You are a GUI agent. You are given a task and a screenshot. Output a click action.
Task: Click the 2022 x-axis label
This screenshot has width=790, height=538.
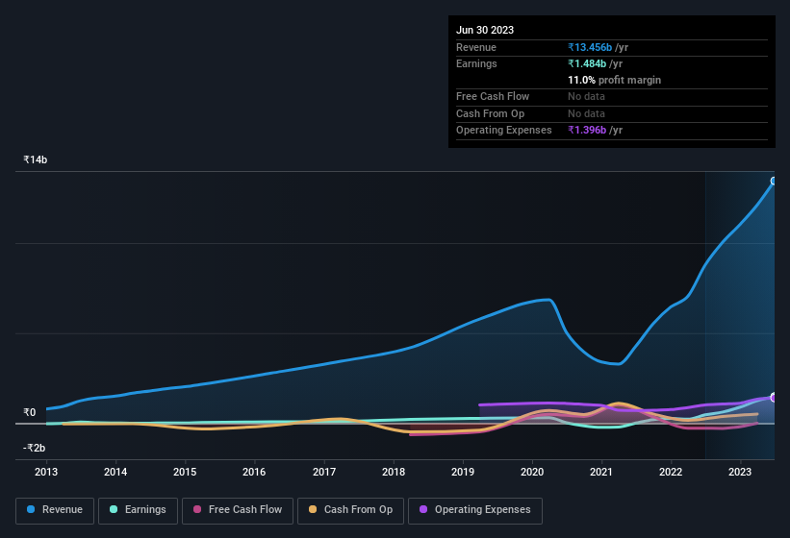(671, 472)
